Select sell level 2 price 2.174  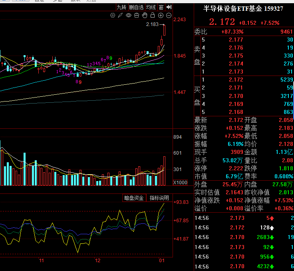tap(236, 64)
